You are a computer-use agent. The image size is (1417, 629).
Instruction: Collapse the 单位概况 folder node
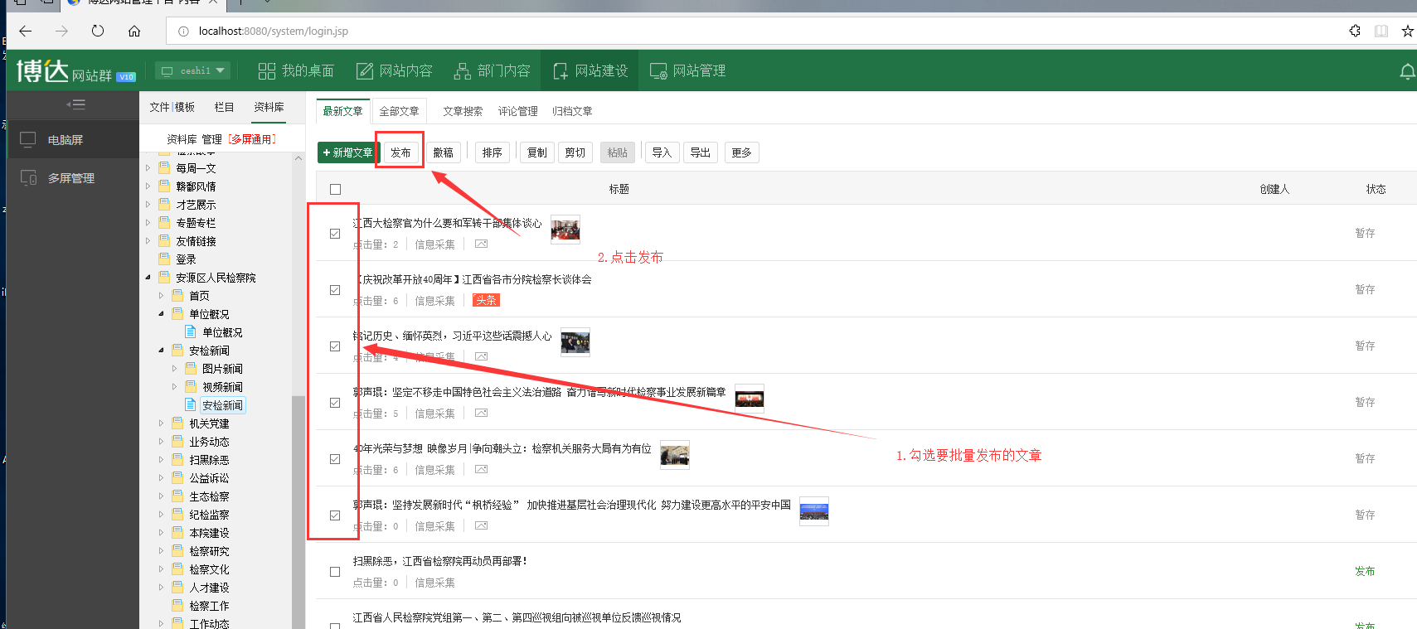point(162,314)
